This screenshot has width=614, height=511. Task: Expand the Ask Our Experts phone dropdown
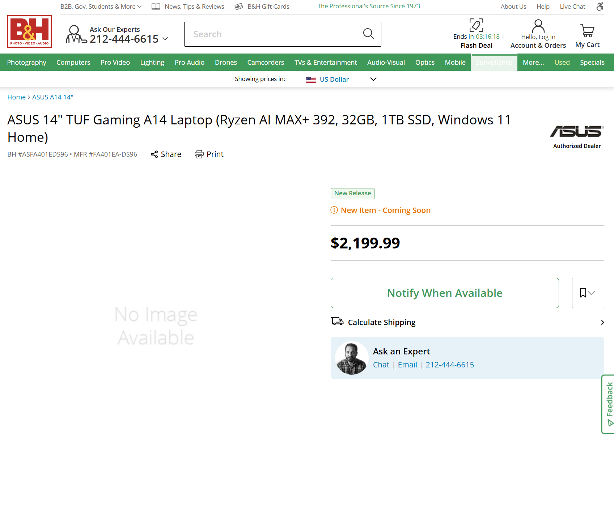(165, 39)
